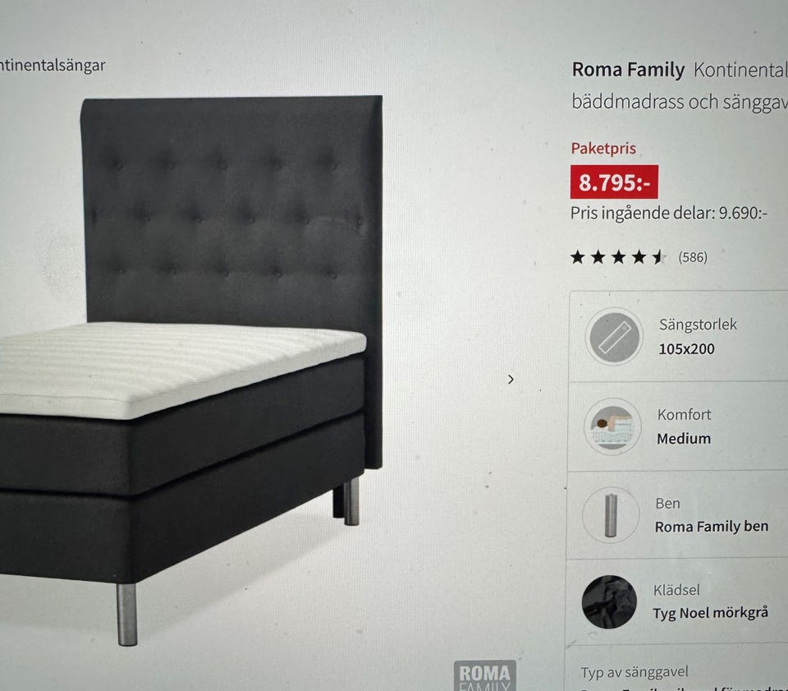Click the Paketpris label
The image size is (788, 691).
pos(603,149)
